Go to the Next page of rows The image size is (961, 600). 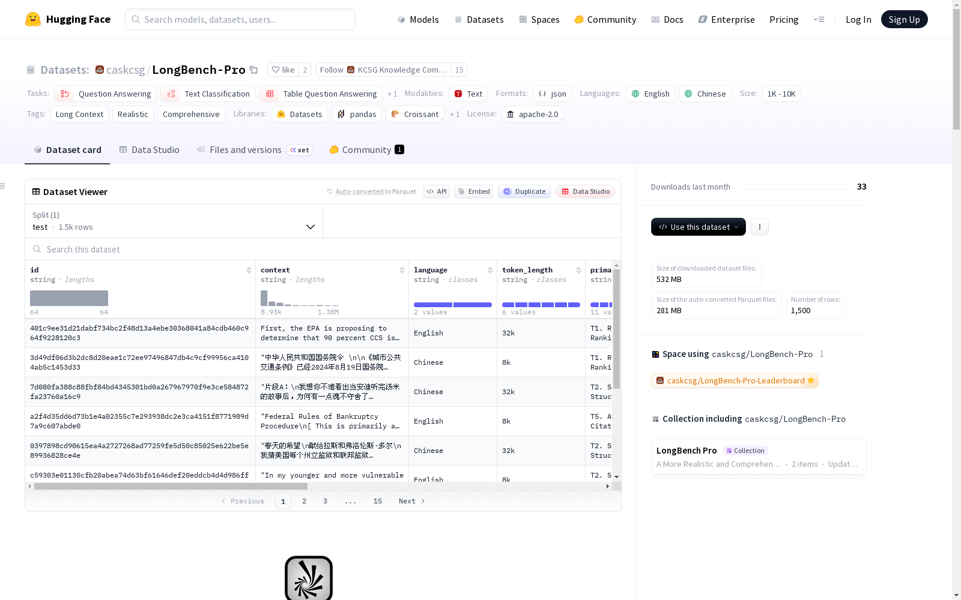(x=412, y=501)
